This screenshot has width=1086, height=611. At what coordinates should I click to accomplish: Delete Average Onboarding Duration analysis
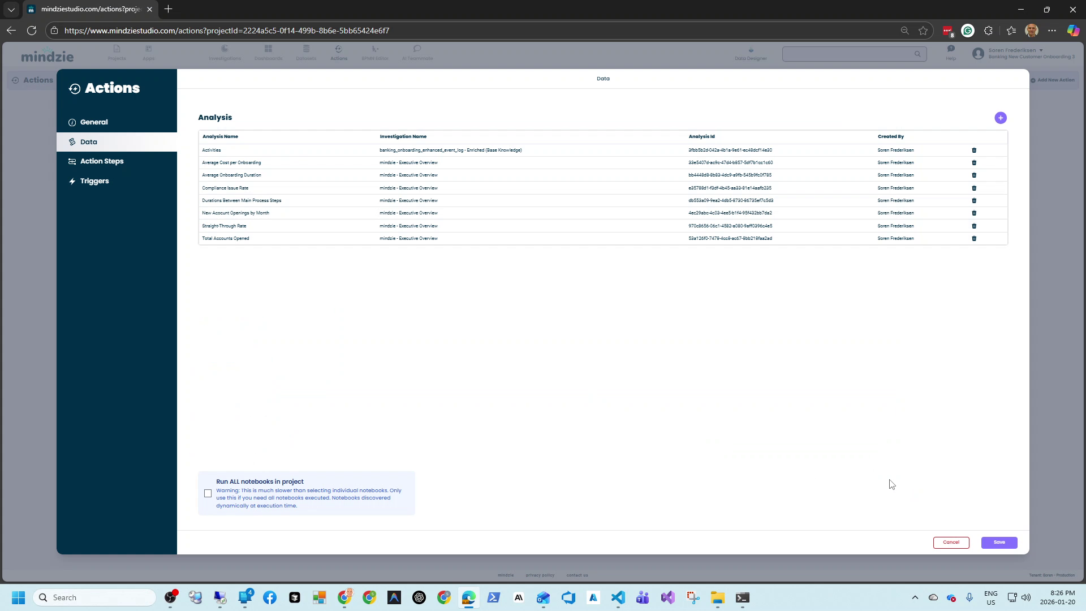coord(974,175)
